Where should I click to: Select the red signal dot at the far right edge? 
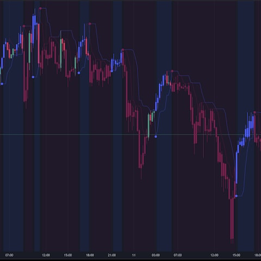[254, 113]
